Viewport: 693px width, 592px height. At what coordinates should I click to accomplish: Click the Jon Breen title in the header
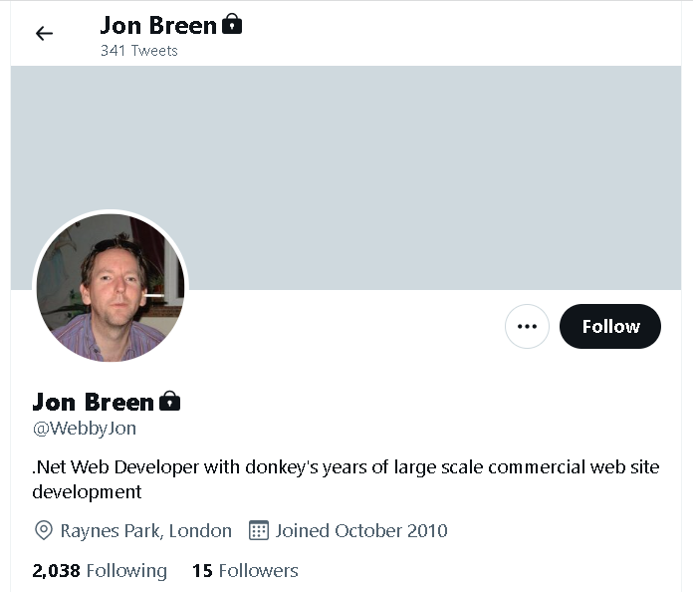(x=157, y=24)
